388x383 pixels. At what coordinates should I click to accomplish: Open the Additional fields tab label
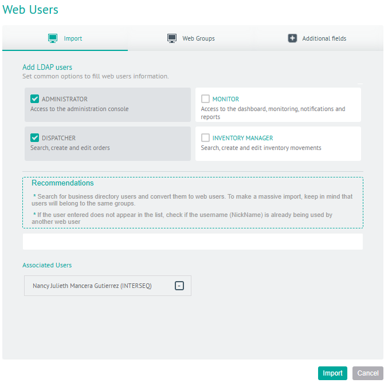(x=324, y=39)
